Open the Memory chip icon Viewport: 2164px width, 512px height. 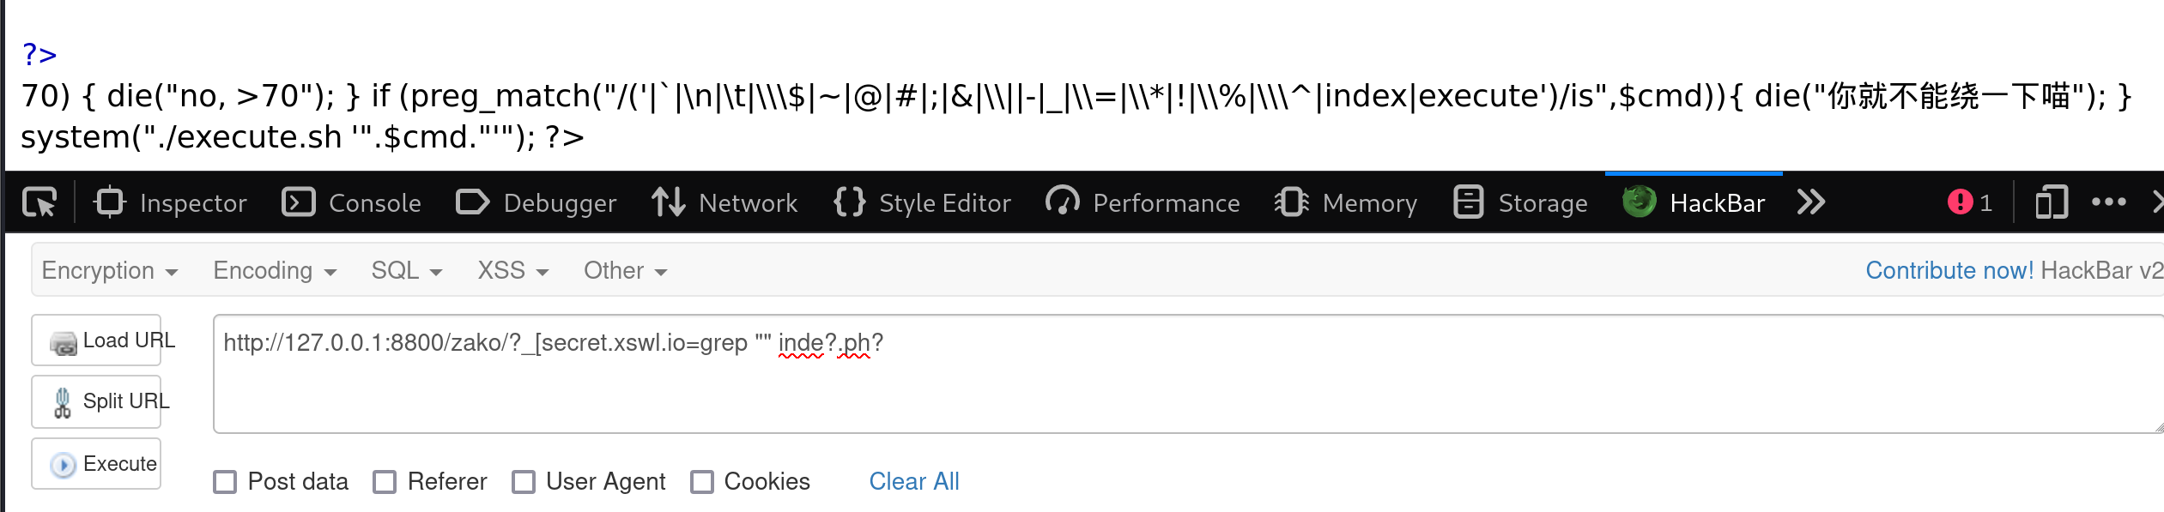1292,203
